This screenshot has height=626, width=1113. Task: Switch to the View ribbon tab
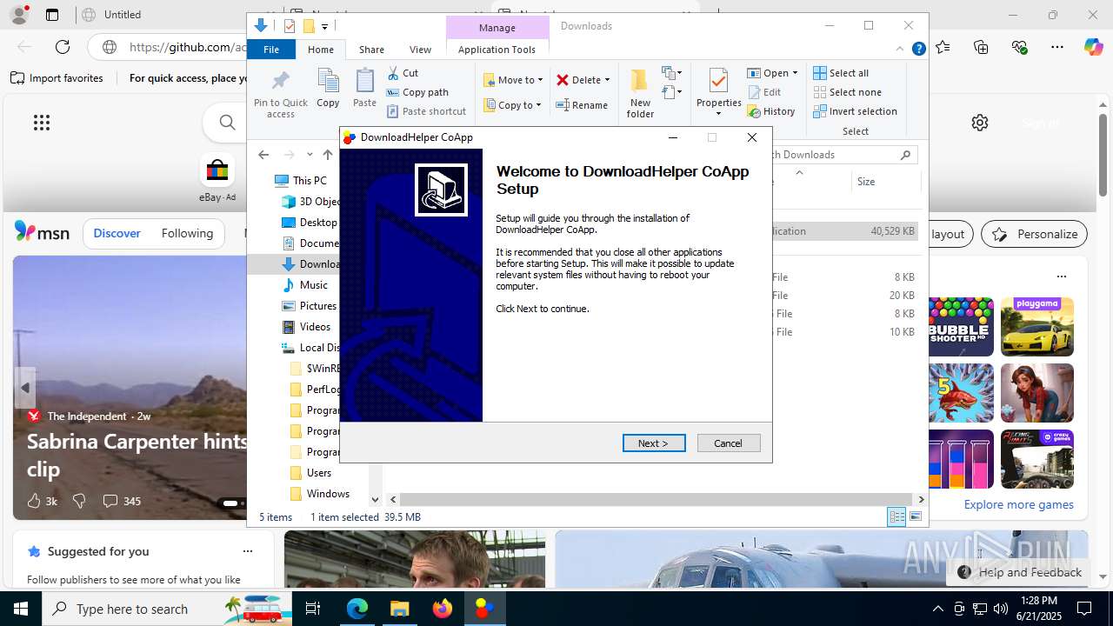click(420, 50)
